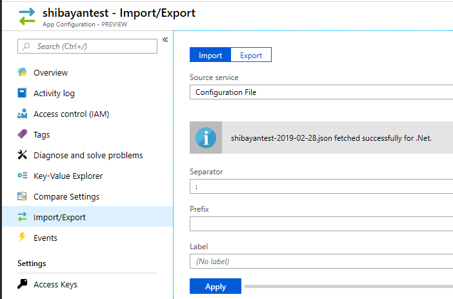Click the Activity log book icon
Viewport: 453px width, 299px height.
[22, 93]
